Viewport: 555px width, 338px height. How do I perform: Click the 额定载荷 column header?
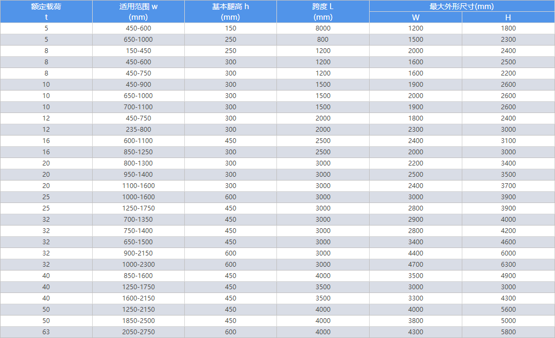pos(46,11)
